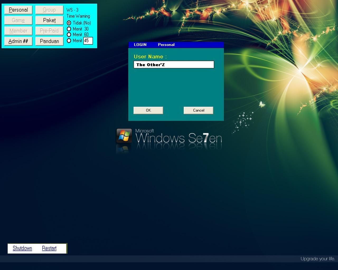Viewport: 338px width, 270px height.
Task: Enable the Menit 60 warning
Action: pos(69,35)
